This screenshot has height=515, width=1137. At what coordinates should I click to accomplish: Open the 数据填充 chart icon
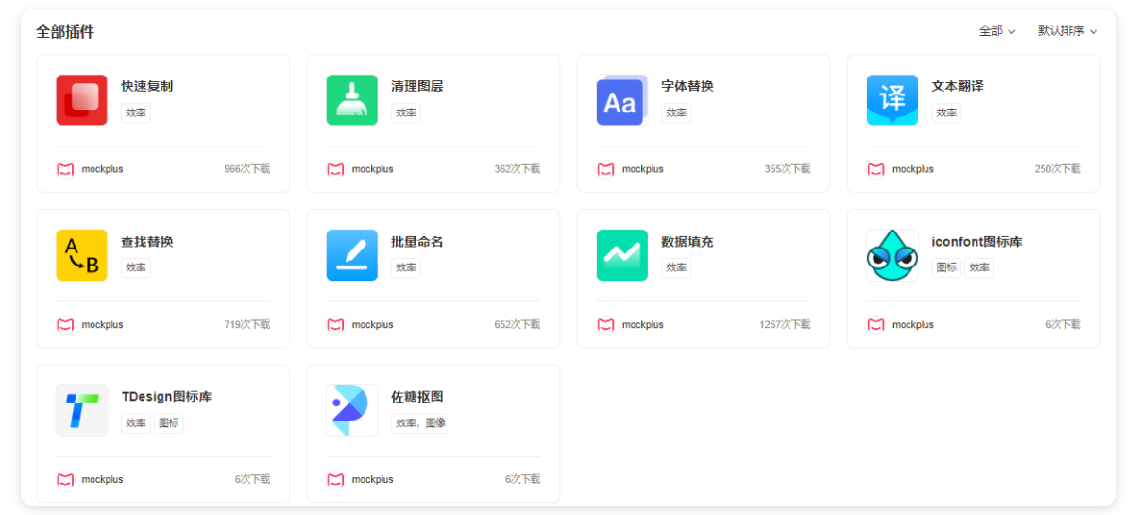pos(621,255)
